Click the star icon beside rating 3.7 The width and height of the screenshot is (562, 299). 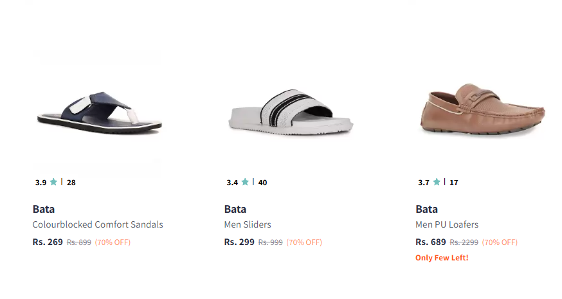coord(437,182)
